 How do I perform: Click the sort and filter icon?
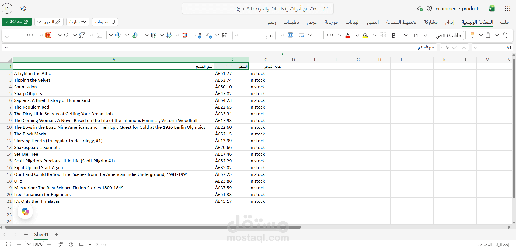tap(82, 35)
